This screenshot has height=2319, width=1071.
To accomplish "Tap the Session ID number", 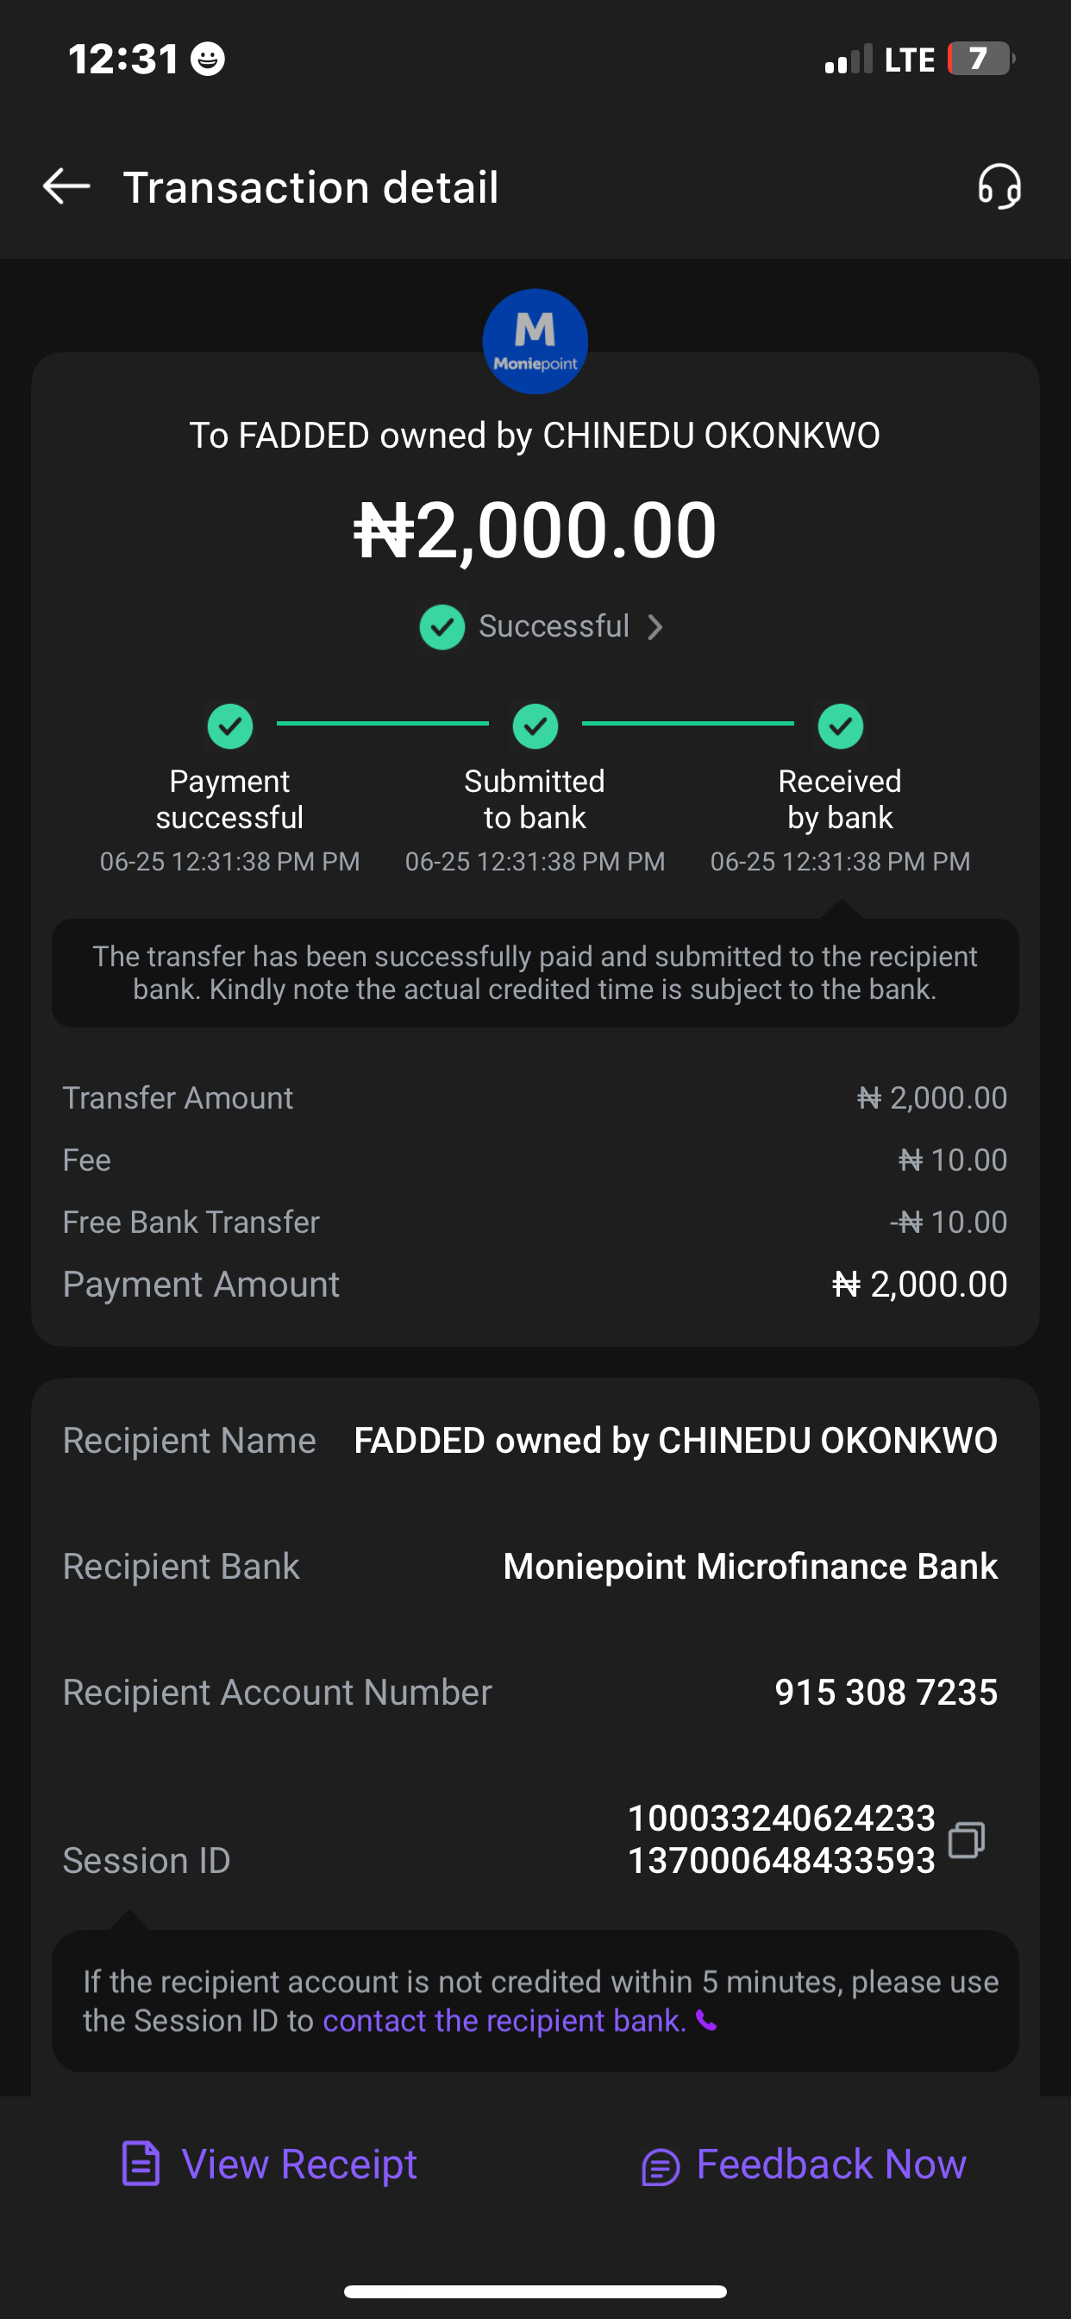I will (x=781, y=1839).
